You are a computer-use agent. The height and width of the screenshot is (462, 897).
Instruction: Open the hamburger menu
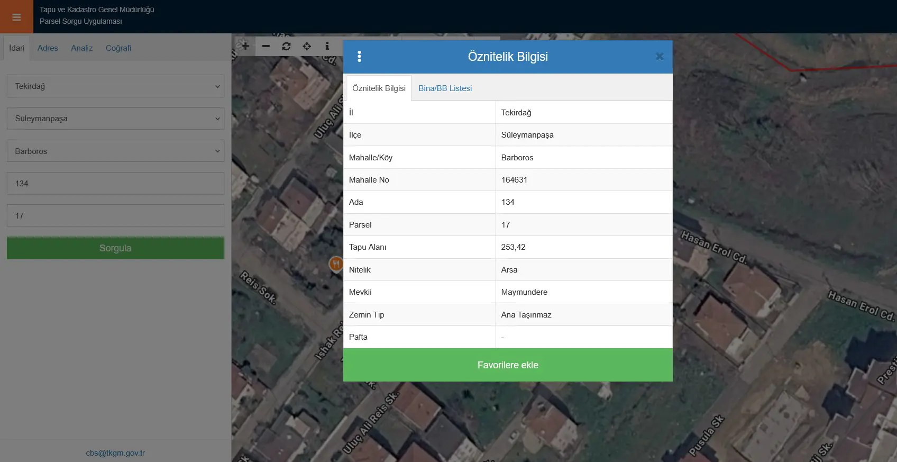[16, 17]
